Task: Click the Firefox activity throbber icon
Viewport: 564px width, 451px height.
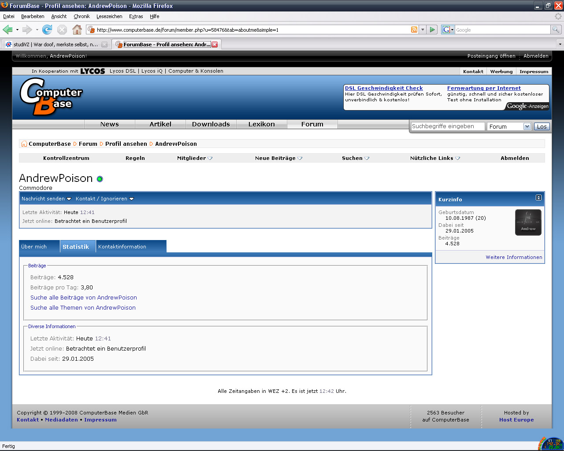Action: pos(558,16)
